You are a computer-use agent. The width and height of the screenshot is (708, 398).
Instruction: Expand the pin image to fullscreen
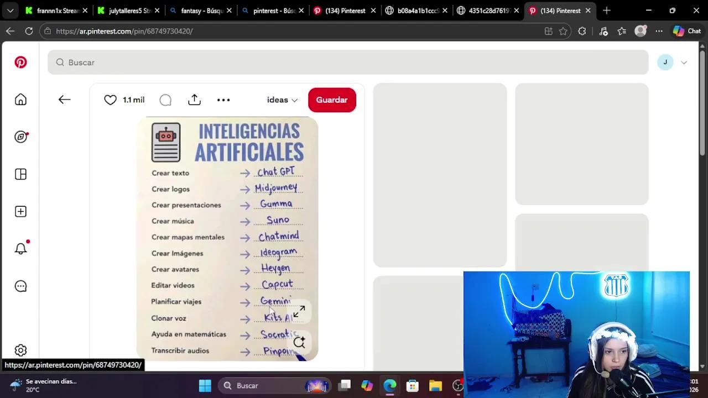tap(299, 312)
